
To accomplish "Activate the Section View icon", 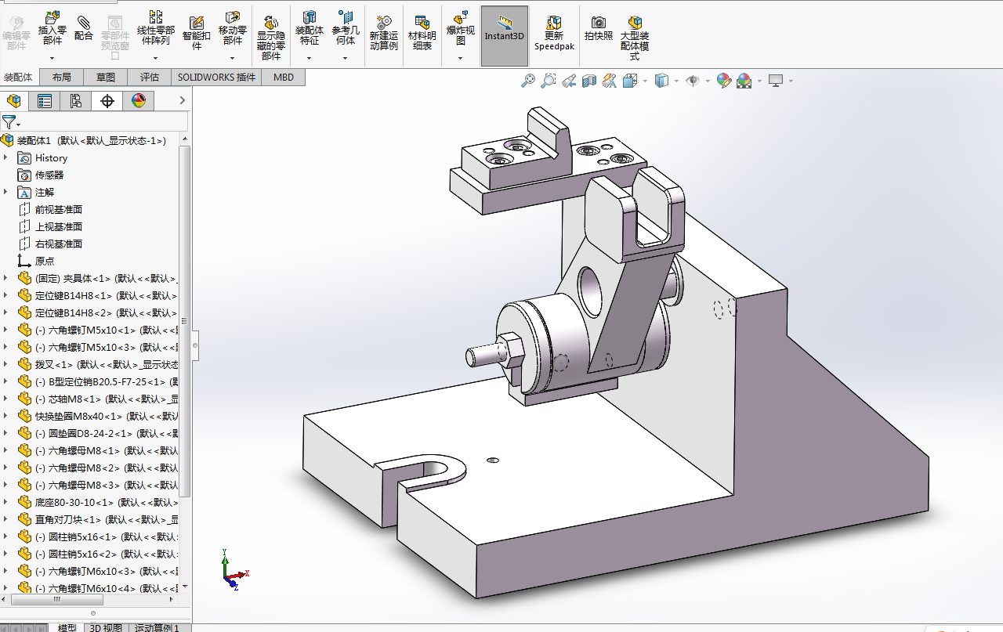I will 589,80.
